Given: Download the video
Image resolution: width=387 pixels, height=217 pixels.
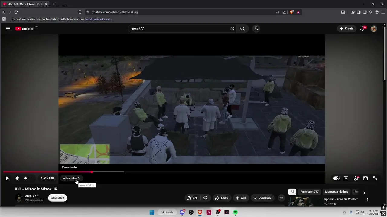Looking at the screenshot, I should tap(262, 198).
